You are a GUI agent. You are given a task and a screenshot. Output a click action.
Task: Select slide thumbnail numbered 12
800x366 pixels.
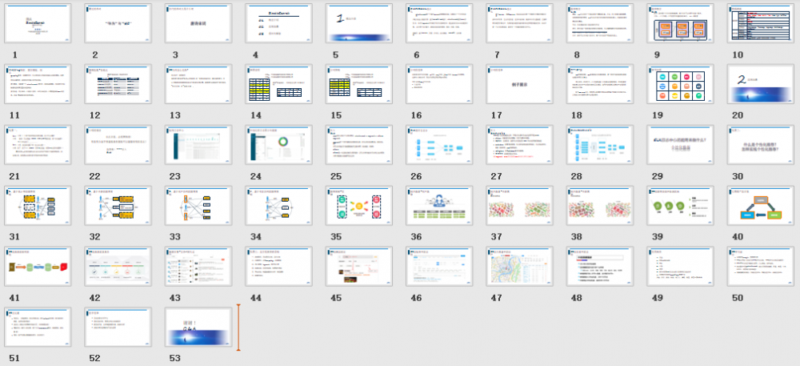pyautogui.click(x=118, y=84)
